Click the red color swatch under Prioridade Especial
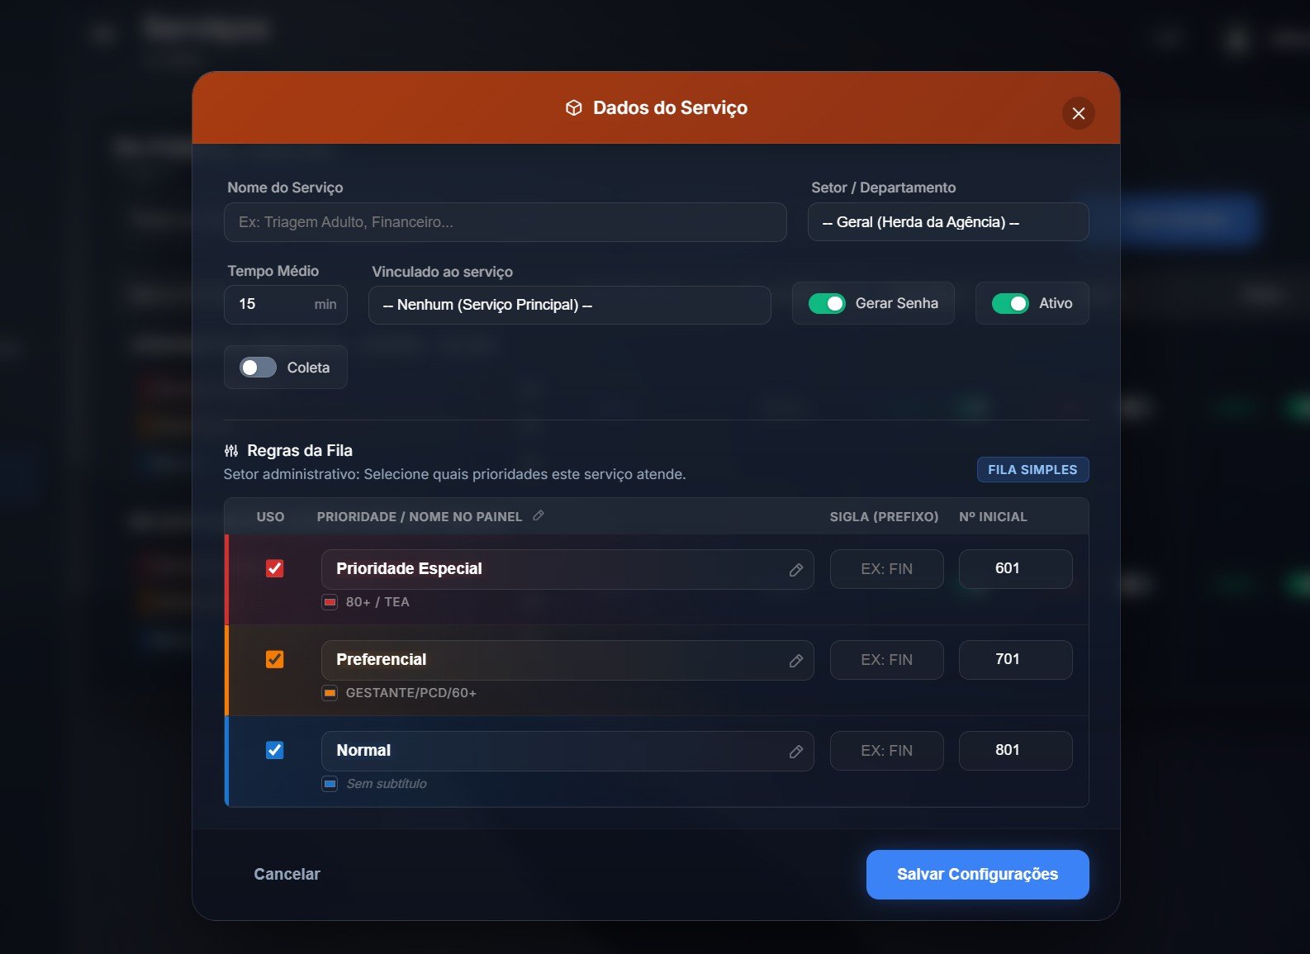The image size is (1310, 954). [x=330, y=602]
